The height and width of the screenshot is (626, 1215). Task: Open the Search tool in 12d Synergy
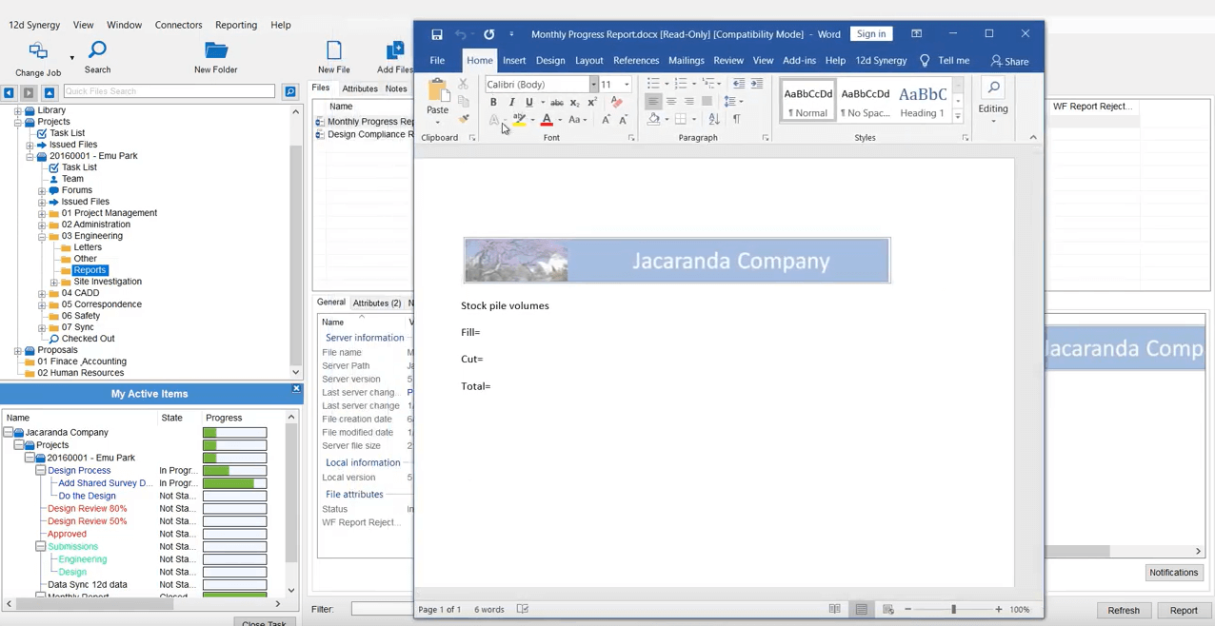(x=97, y=50)
